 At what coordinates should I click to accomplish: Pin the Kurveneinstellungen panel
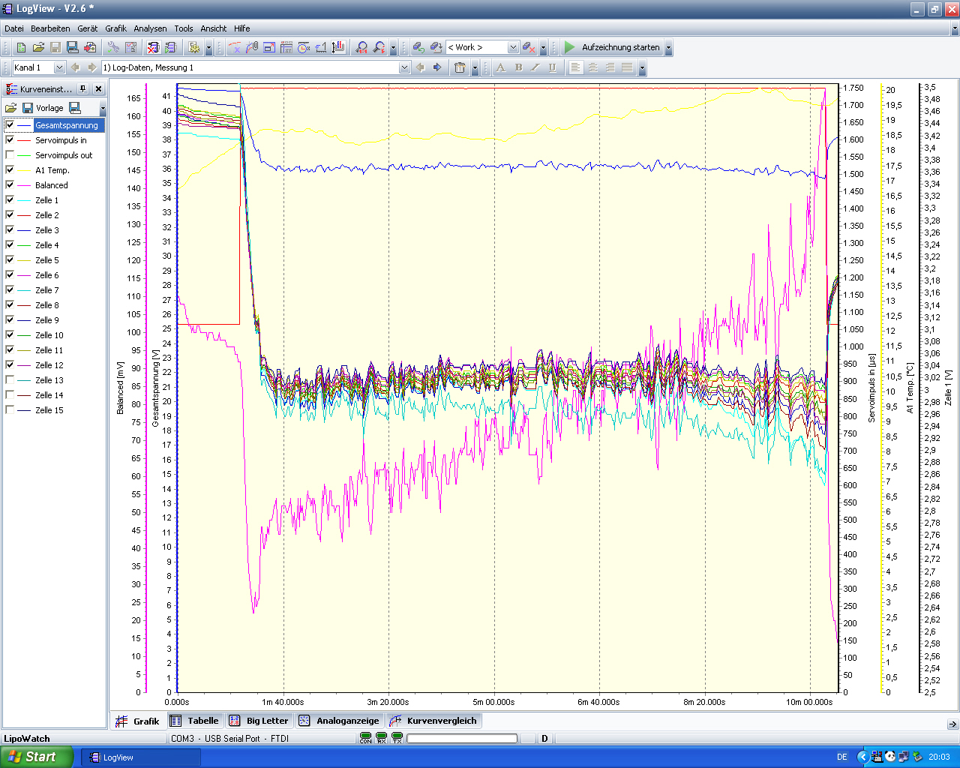click(83, 88)
